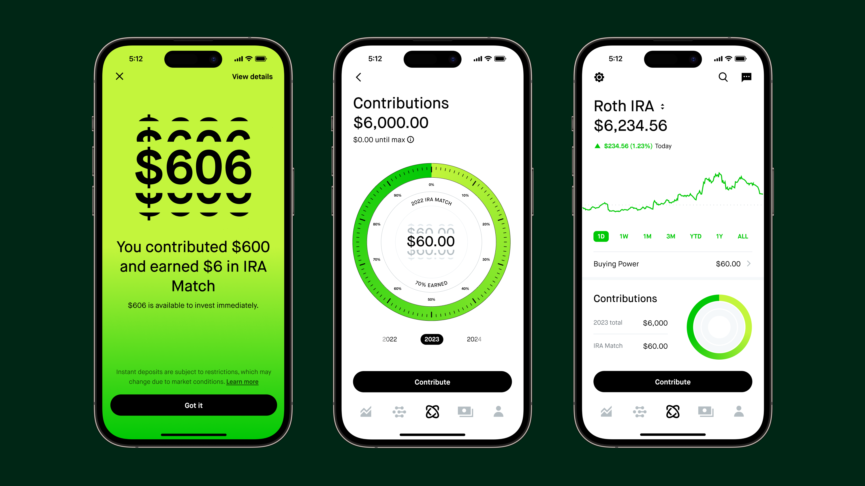Viewport: 865px width, 486px height.
Task: Open settings gear icon on Roth IRA screen
Action: pos(598,77)
